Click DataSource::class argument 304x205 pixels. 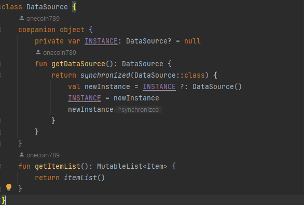[170, 75]
